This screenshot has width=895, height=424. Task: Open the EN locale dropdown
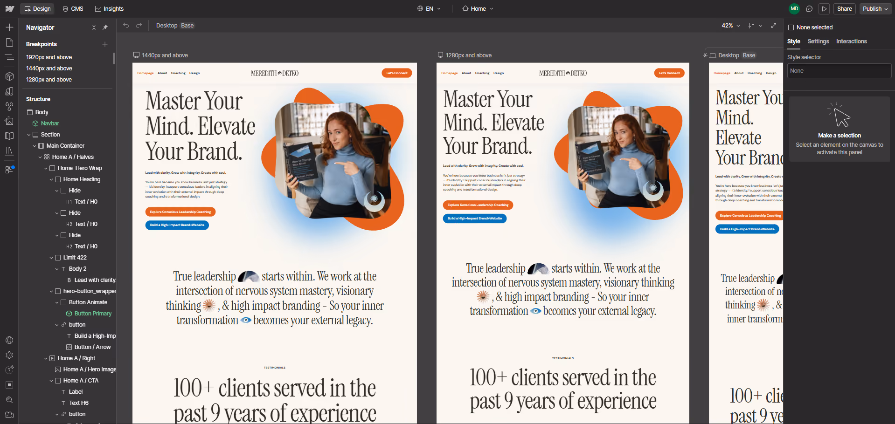click(429, 9)
